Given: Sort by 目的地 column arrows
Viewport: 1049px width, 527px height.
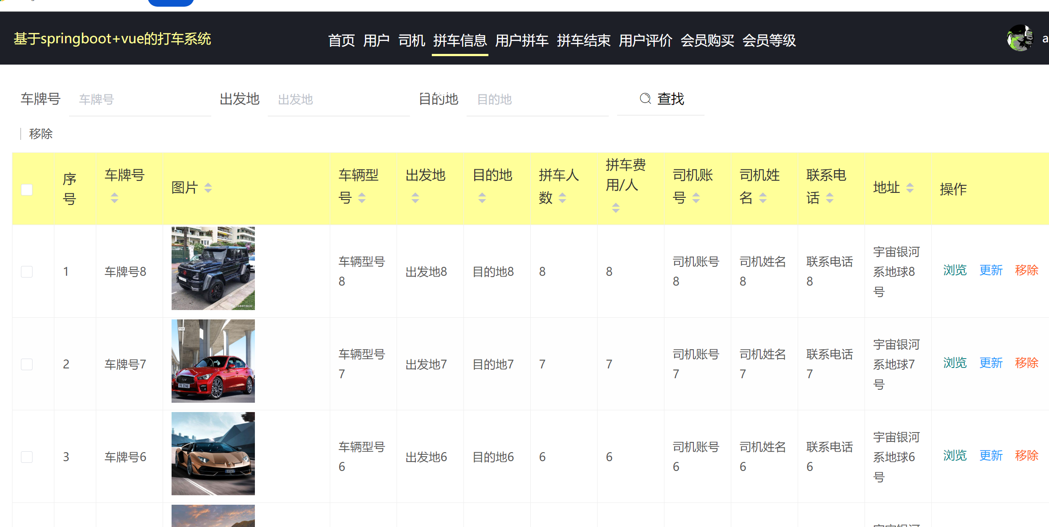Looking at the screenshot, I should click(482, 198).
